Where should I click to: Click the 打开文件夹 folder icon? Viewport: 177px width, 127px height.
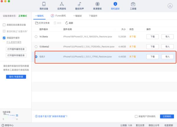click(x=37, y=23)
